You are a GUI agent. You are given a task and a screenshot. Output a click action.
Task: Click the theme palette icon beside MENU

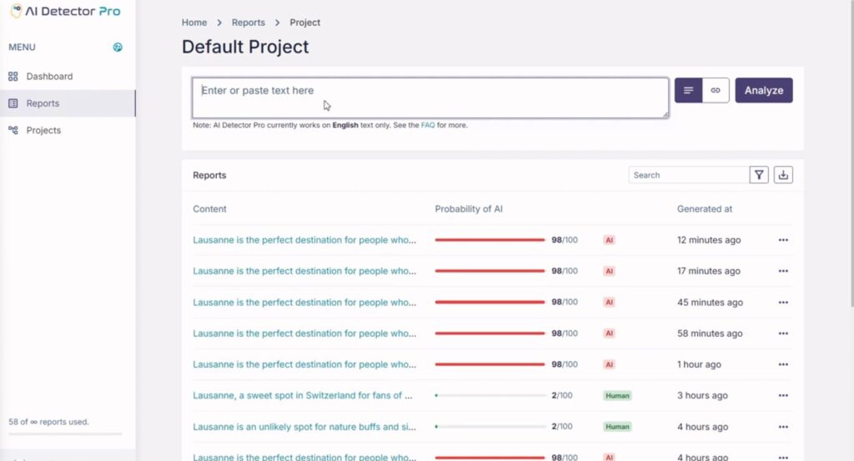click(118, 48)
